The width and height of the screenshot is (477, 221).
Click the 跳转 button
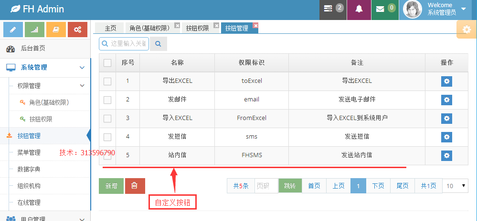click(x=290, y=186)
